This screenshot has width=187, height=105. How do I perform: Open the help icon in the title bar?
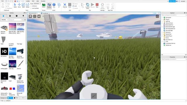coord(177,1)
